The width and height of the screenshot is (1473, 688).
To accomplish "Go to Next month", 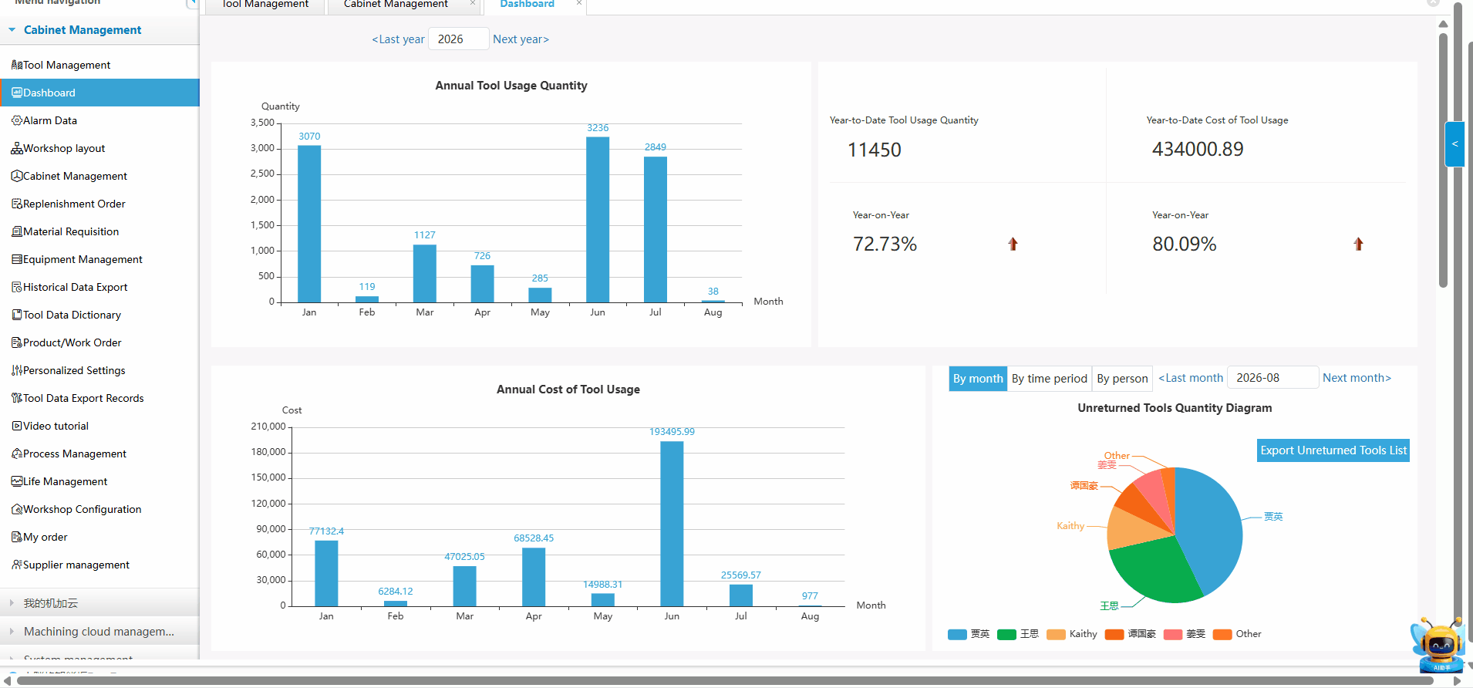I will coord(1357,378).
